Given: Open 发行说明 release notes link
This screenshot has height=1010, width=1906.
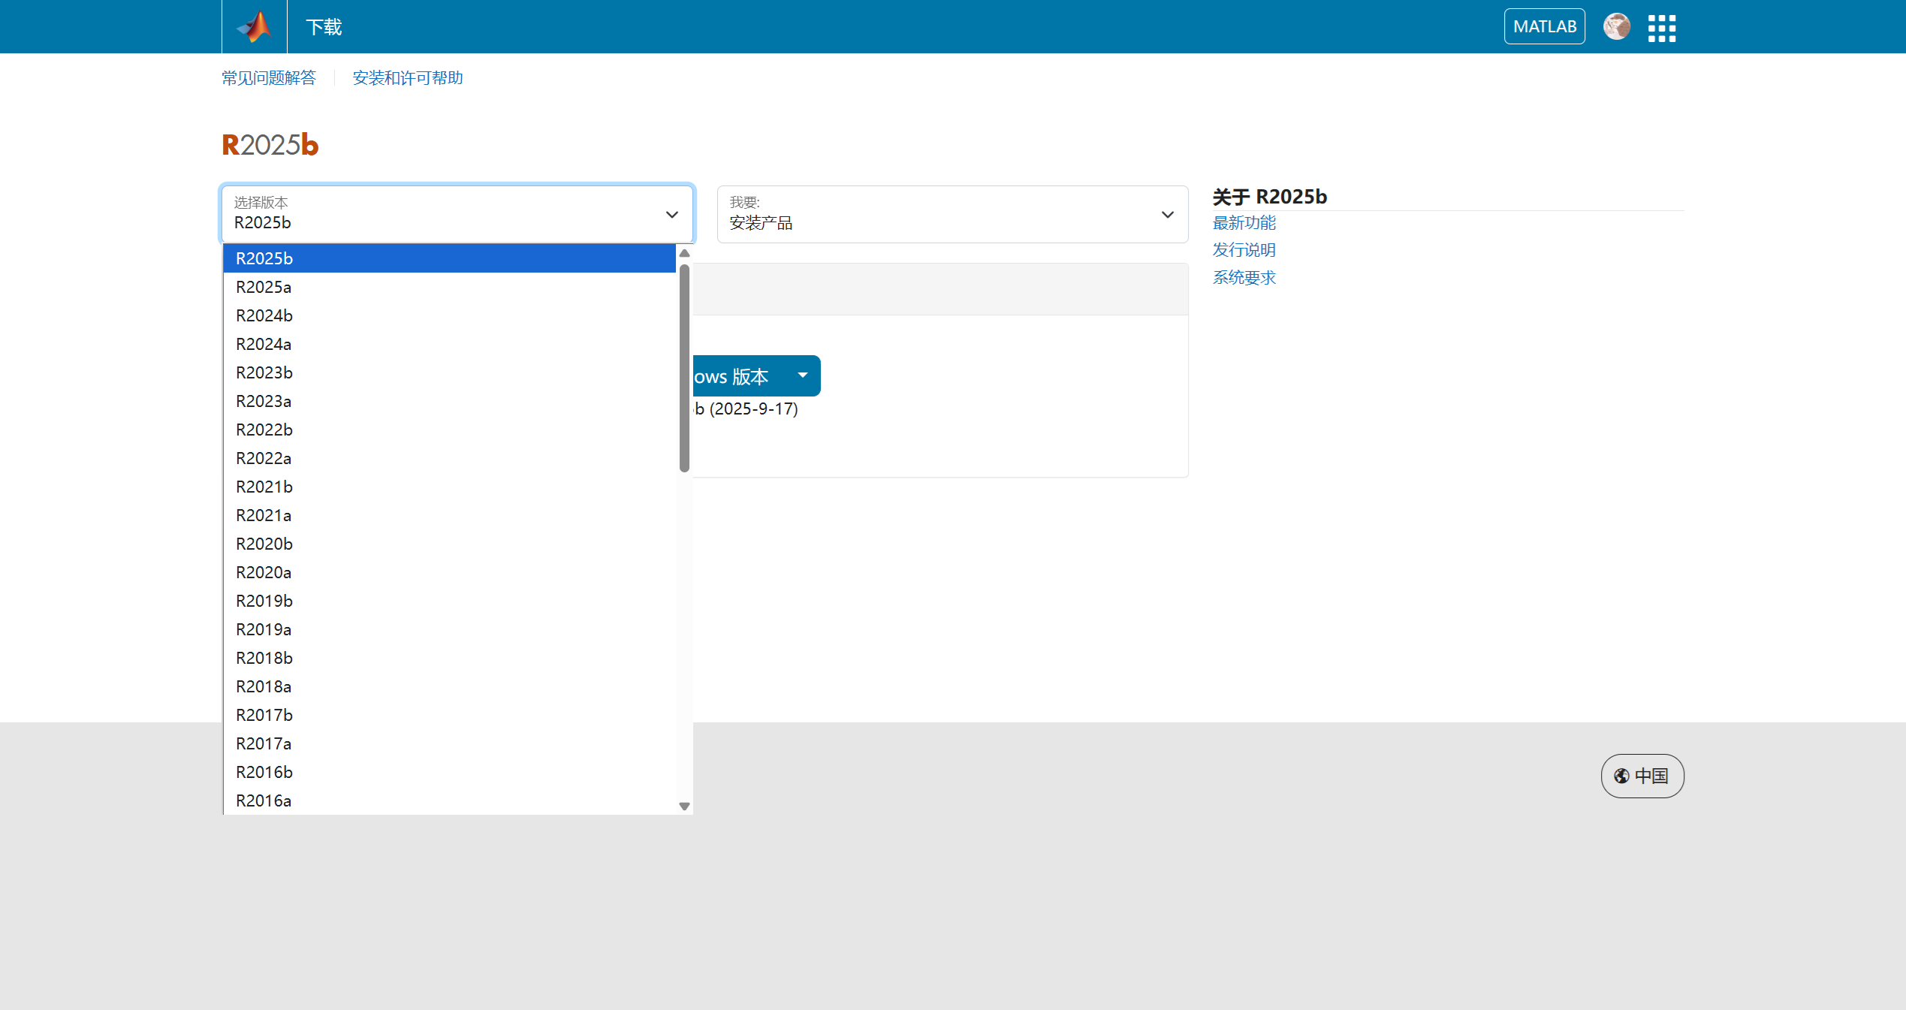Looking at the screenshot, I should click(x=1244, y=250).
